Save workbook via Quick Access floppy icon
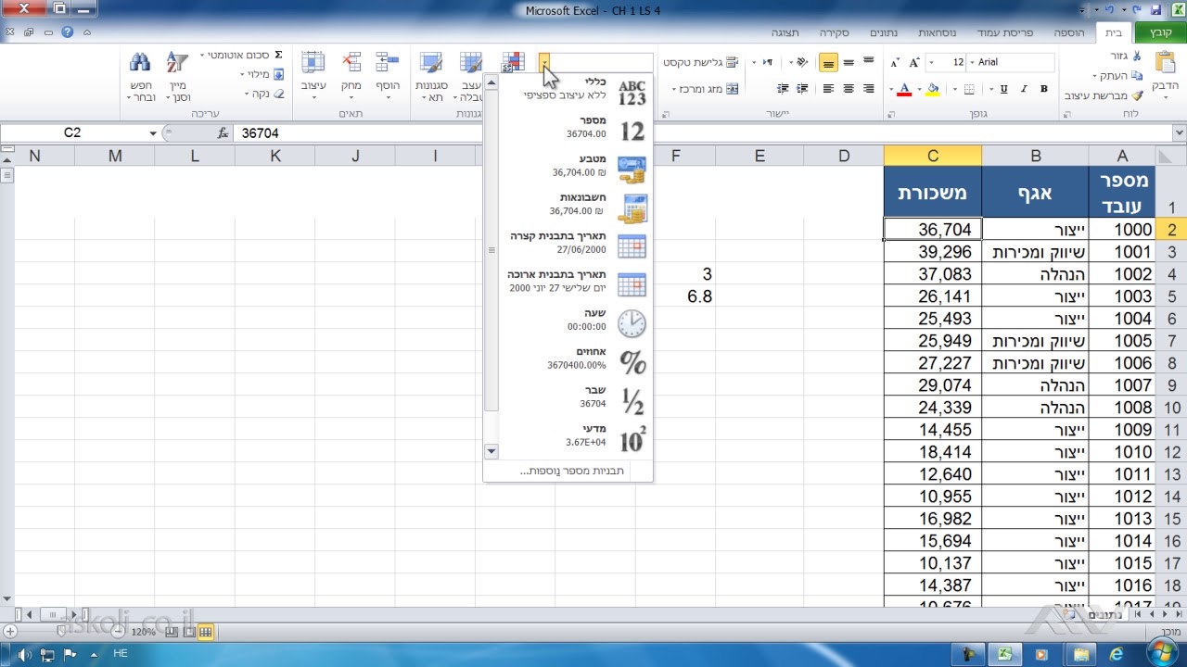Screen dimensions: 1187x667 click(x=1155, y=10)
